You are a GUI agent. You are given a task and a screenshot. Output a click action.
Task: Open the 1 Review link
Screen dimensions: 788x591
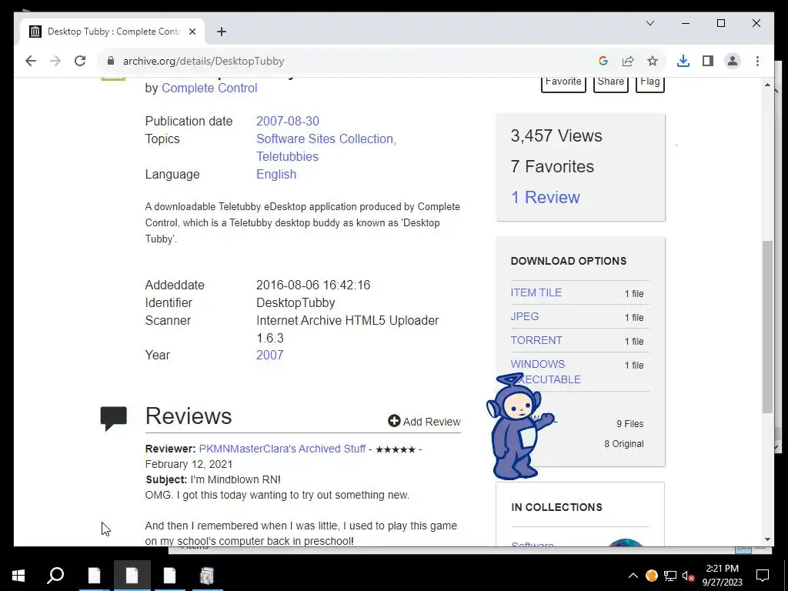546,197
